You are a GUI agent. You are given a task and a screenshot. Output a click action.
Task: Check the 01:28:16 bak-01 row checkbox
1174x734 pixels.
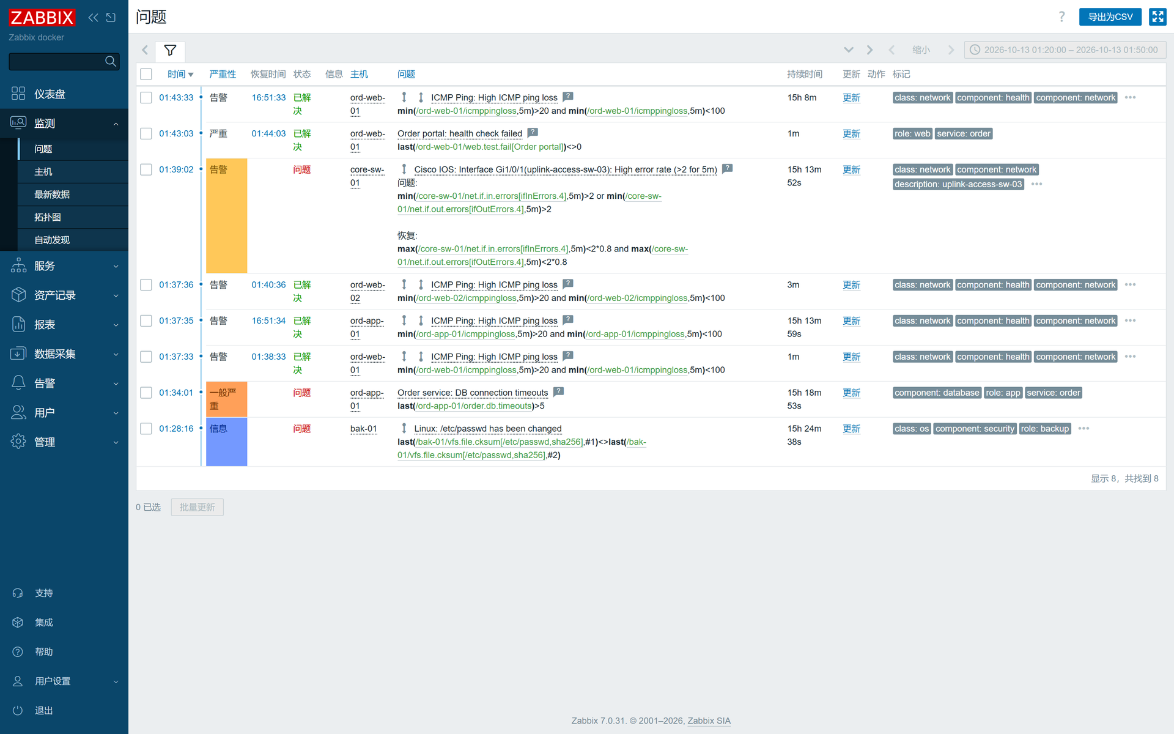pos(146,429)
